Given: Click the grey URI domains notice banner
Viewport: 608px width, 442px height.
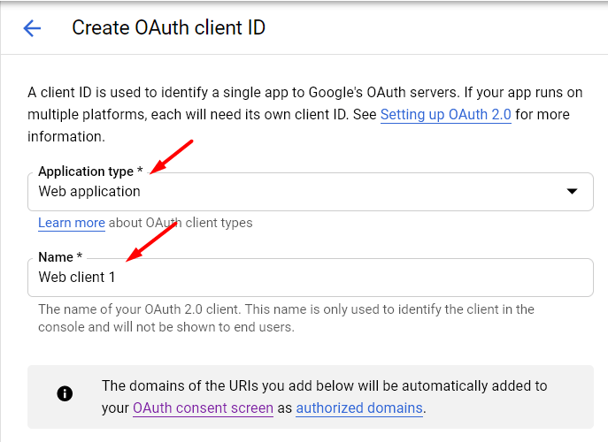Looking at the screenshot, I should [x=311, y=397].
